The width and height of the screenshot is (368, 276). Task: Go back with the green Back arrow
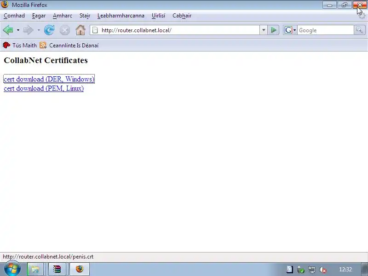[8, 30]
